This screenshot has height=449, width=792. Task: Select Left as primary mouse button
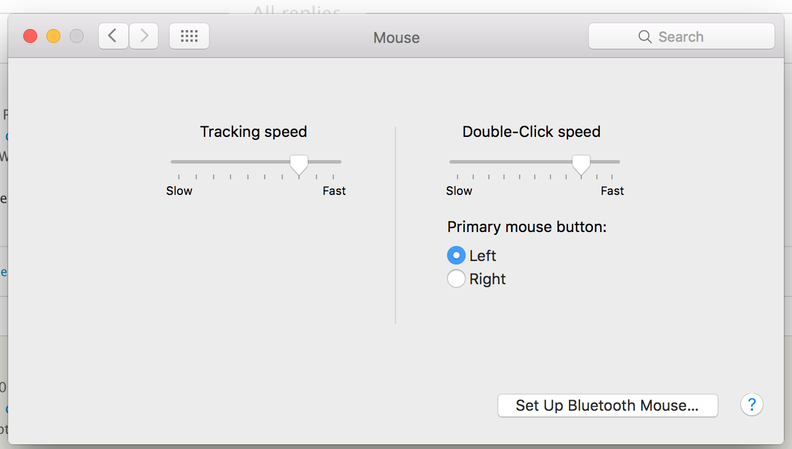456,255
